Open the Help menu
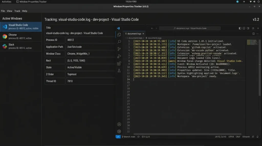262x146 pixels. (x=25, y=11)
